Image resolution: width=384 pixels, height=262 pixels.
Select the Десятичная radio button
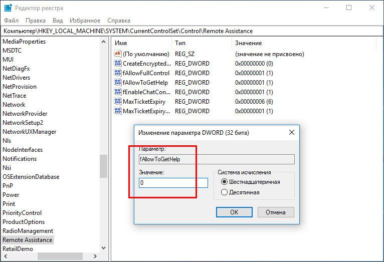(x=224, y=192)
